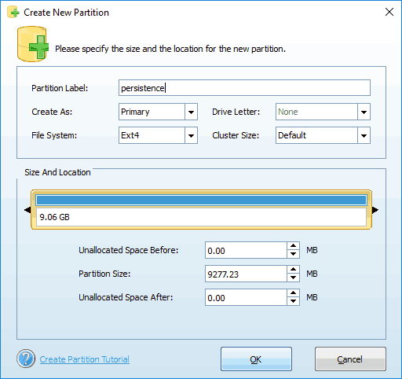402x379 pixels.
Task: Click the Cancel button
Action: click(x=350, y=359)
